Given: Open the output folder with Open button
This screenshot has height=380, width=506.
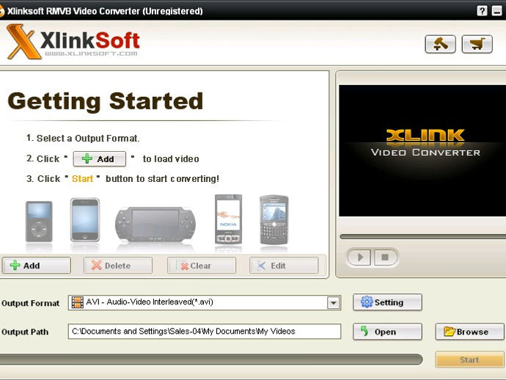Looking at the screenshot, I should (387, 332).
